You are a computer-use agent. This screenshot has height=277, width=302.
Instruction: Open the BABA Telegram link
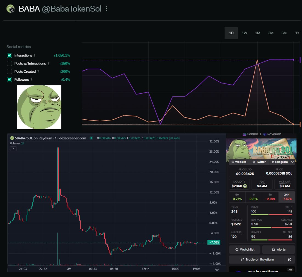point(280,162)
